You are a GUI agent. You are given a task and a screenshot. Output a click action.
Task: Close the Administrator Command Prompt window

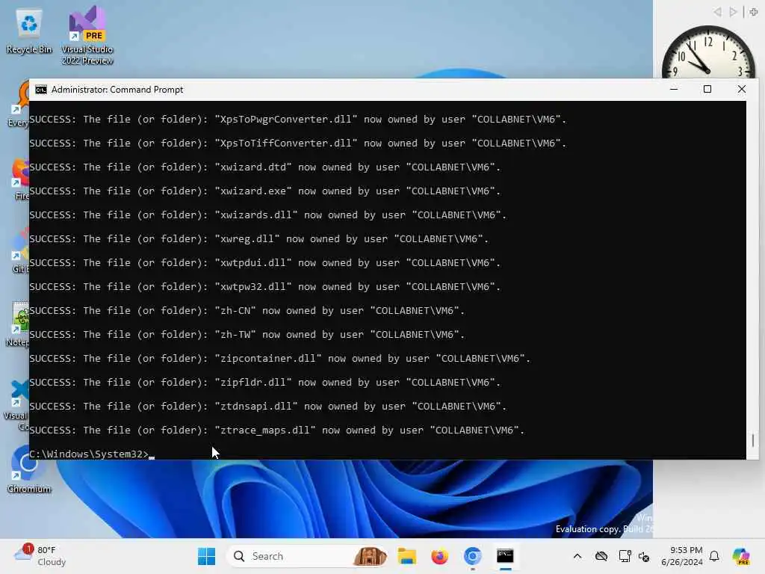coord(742,90)
